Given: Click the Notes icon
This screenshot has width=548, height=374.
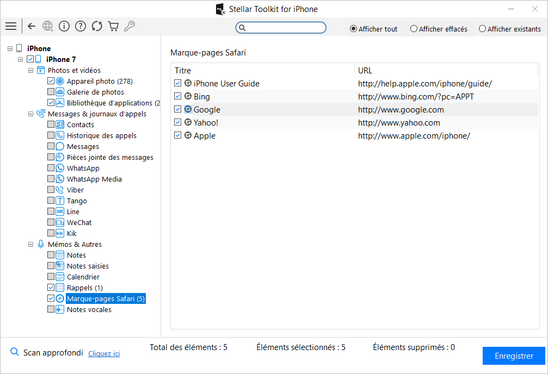Looking at the screenshot, I should (x=60, y=255).
